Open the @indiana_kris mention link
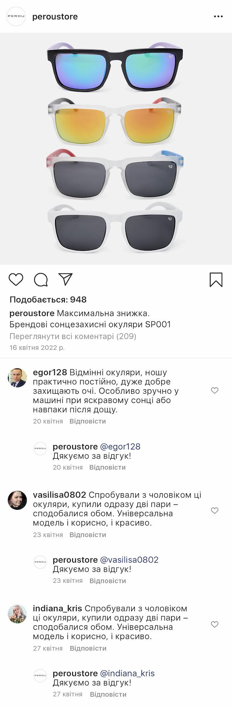232x706 pixels. point(127,673)
